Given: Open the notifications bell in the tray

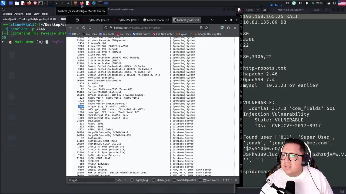Looking at the screenshot, I should pyautogui.click(x=307, y=3).
